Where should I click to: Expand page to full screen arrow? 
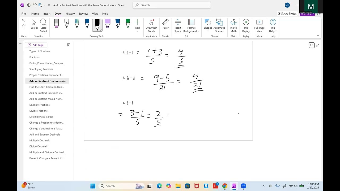tap(317, 45)
